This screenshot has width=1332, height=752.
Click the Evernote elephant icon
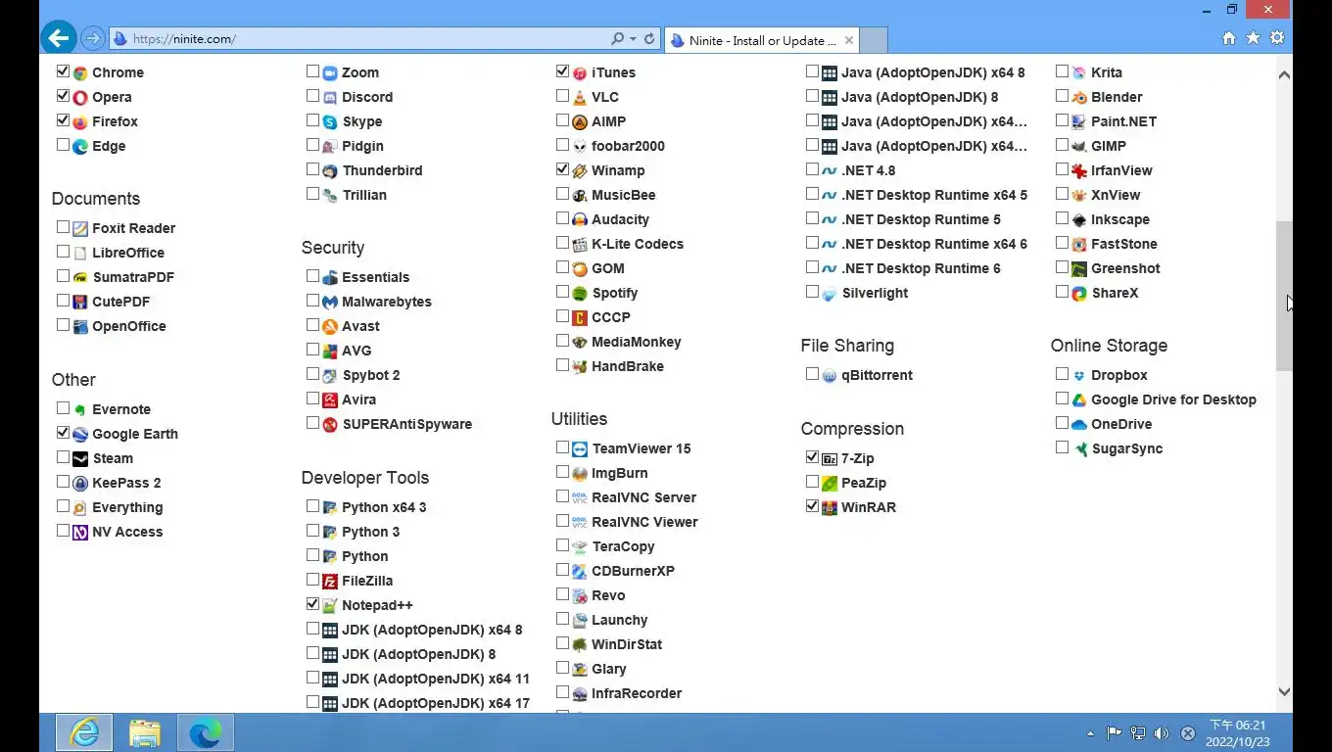[80, 410]
